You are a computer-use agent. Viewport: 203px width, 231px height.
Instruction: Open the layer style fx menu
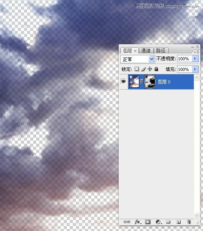[138, 222]
